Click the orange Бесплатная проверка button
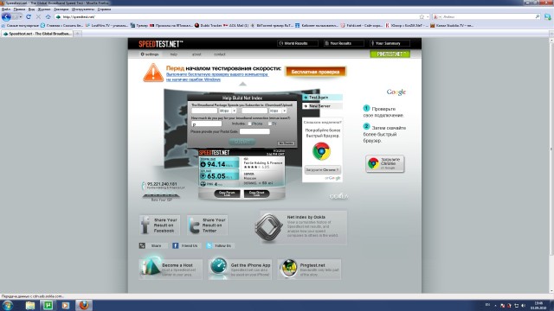 315,72
